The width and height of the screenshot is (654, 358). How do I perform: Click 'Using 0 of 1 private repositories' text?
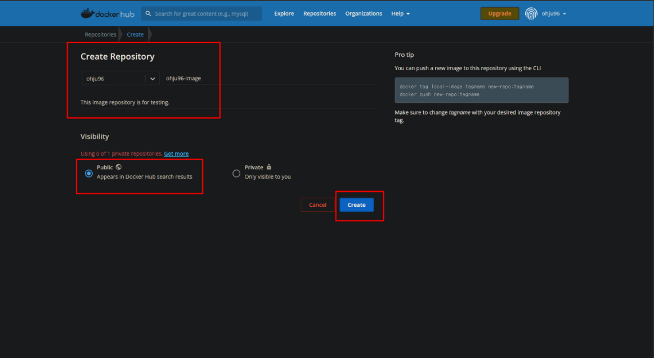(x=122, y=153)
